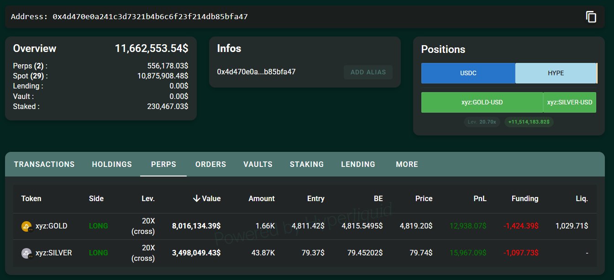Open the Staking tab
The width and height of the screenshot is (614, 280).
(x=307, y=164)
